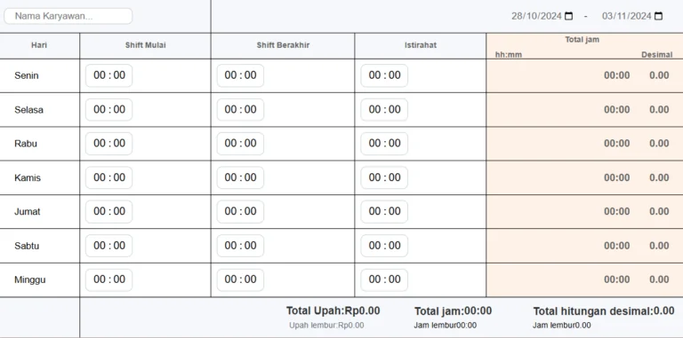
Task: Set Minggu Istirahat time
Action: (384, 279)
